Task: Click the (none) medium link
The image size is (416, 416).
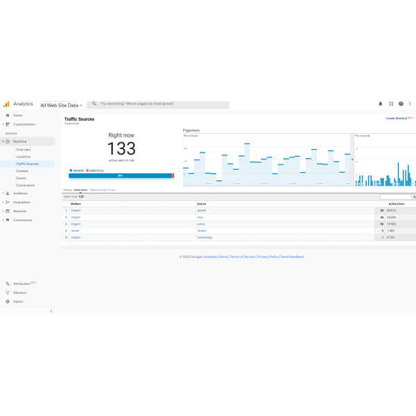Action: (75, 231)
